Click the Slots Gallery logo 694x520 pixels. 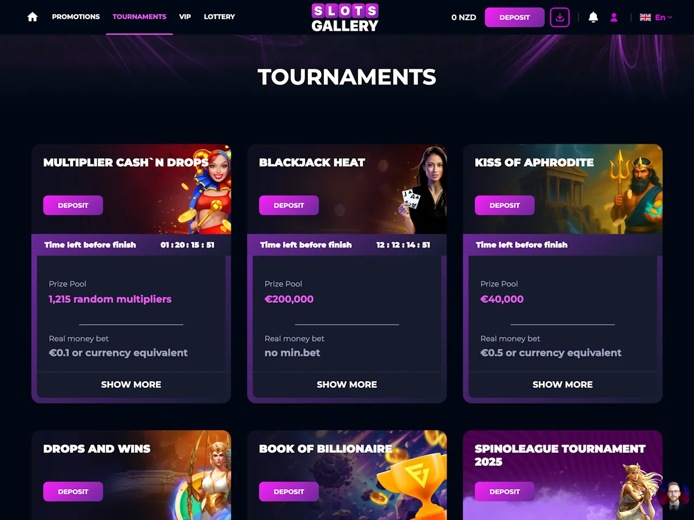tap(345, 18)
